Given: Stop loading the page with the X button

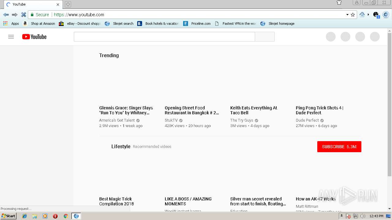Looking at the screenshot, I should click(x=24, y=15).
